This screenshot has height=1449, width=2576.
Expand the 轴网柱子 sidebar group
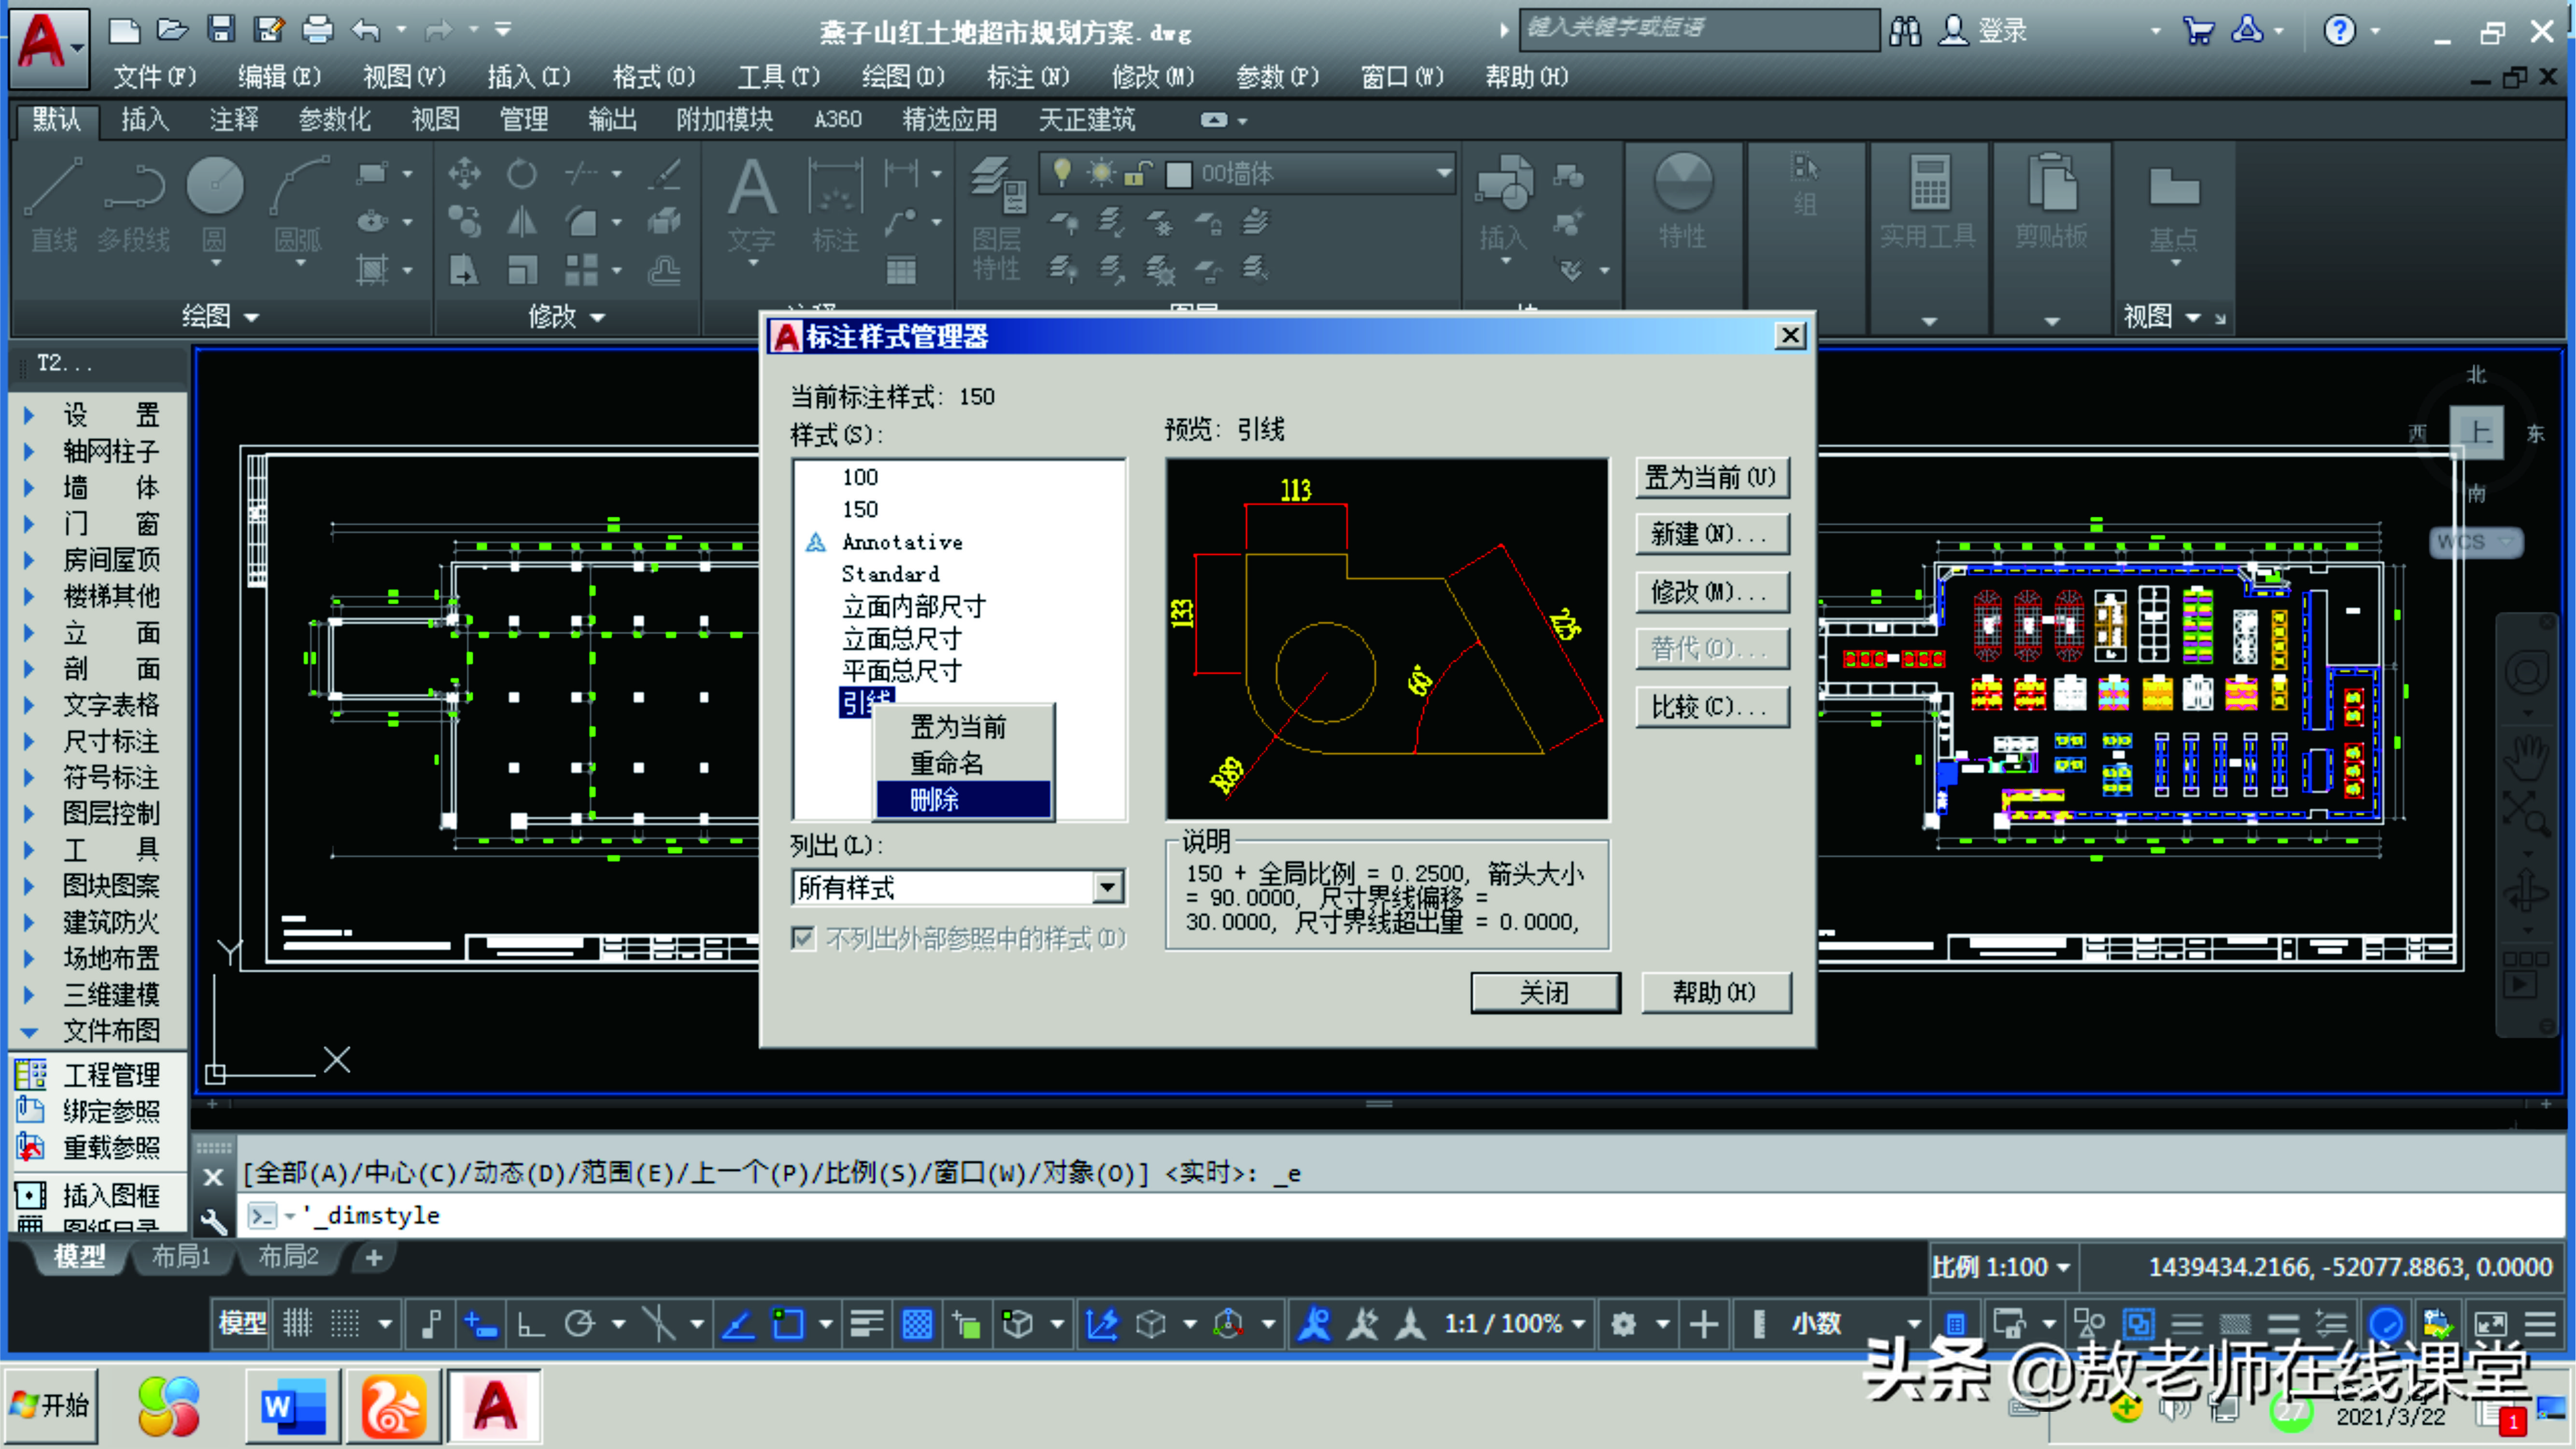[29, 451]
